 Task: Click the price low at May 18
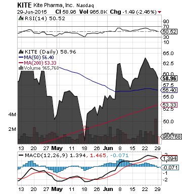pos(84,140)
